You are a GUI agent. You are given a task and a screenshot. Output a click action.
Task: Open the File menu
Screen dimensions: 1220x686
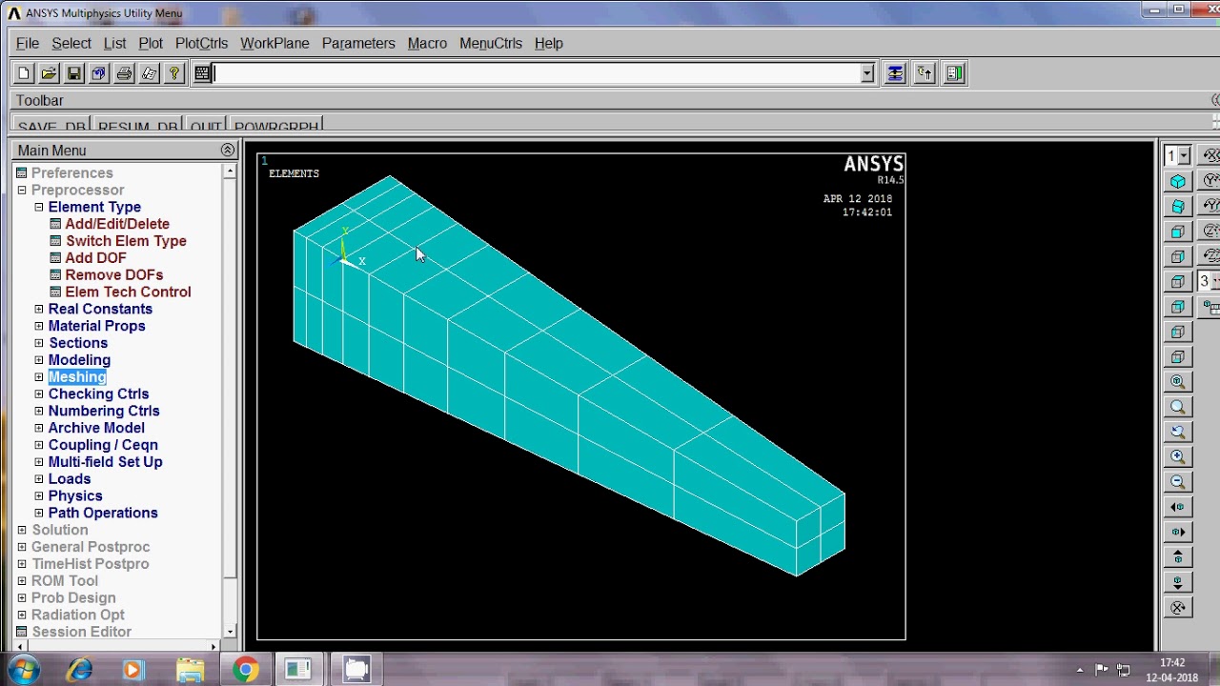(28, 43)
